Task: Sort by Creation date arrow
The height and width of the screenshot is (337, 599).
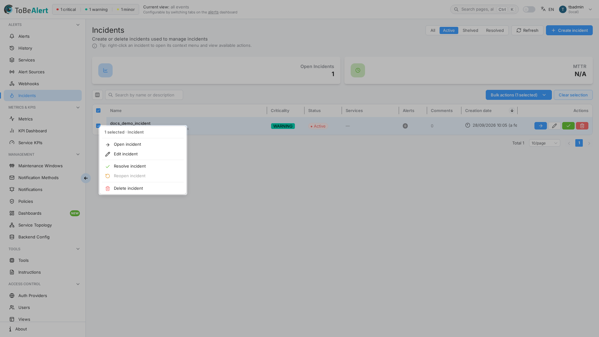Action: 512,110
